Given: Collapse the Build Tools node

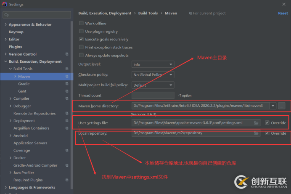Looking at the screenshot, I should 11,69.
